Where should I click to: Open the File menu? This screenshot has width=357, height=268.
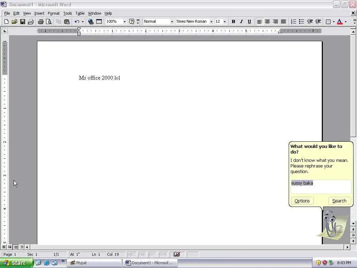pyautogui.click(x=7, y=13)
